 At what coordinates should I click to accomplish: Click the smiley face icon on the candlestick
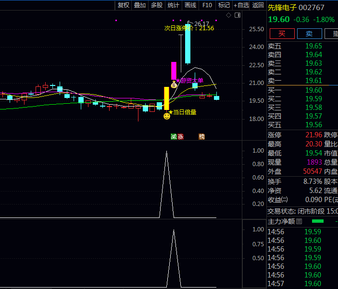point(167,116)
